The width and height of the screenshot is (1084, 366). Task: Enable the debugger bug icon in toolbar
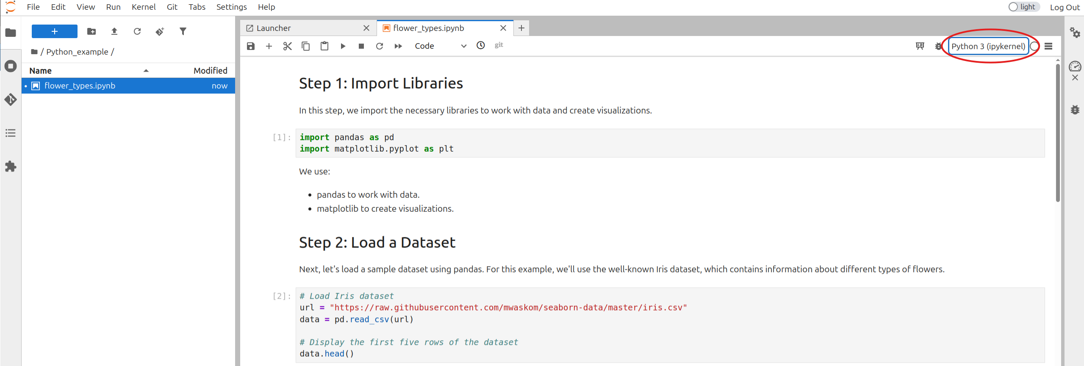938,46
